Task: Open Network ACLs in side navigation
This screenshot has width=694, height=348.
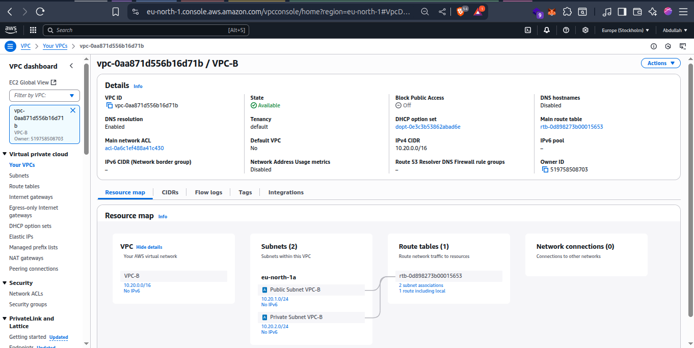Action: [x=26, y=294]
